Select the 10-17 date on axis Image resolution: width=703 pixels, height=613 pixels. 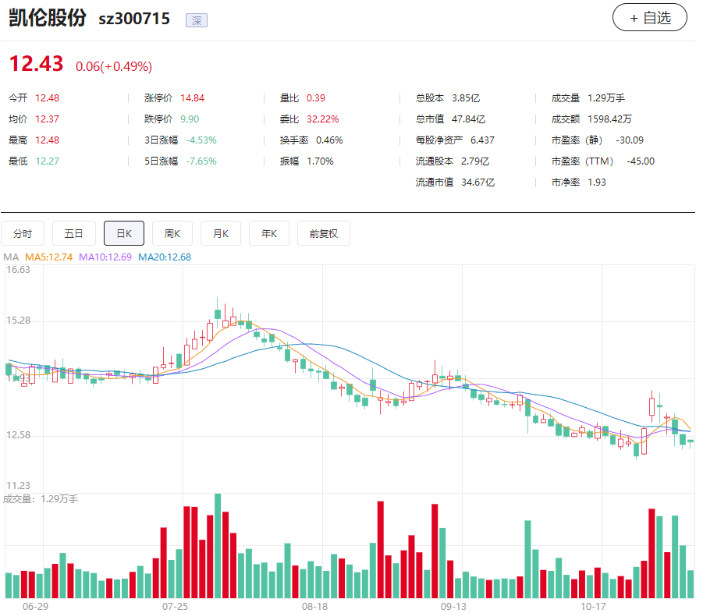(x=594, y=606)
